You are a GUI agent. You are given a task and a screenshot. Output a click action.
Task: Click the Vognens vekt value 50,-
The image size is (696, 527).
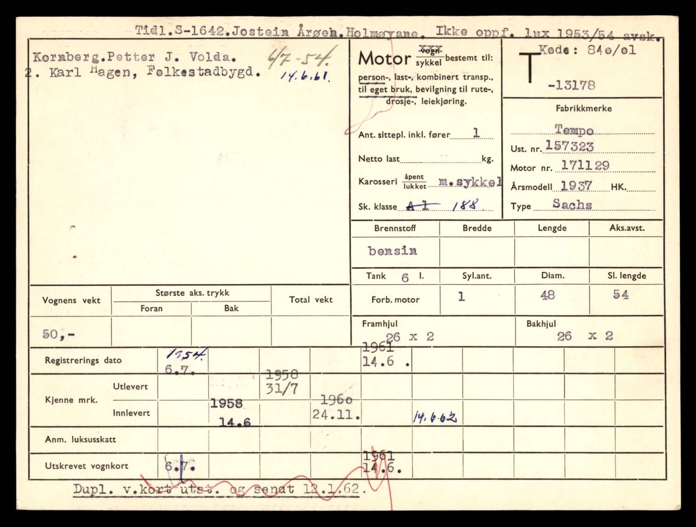pos(58,334)
